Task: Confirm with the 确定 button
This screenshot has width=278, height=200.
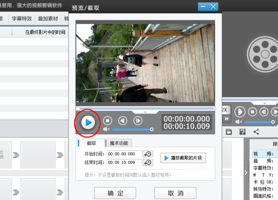Action: [x=115, y=193]
